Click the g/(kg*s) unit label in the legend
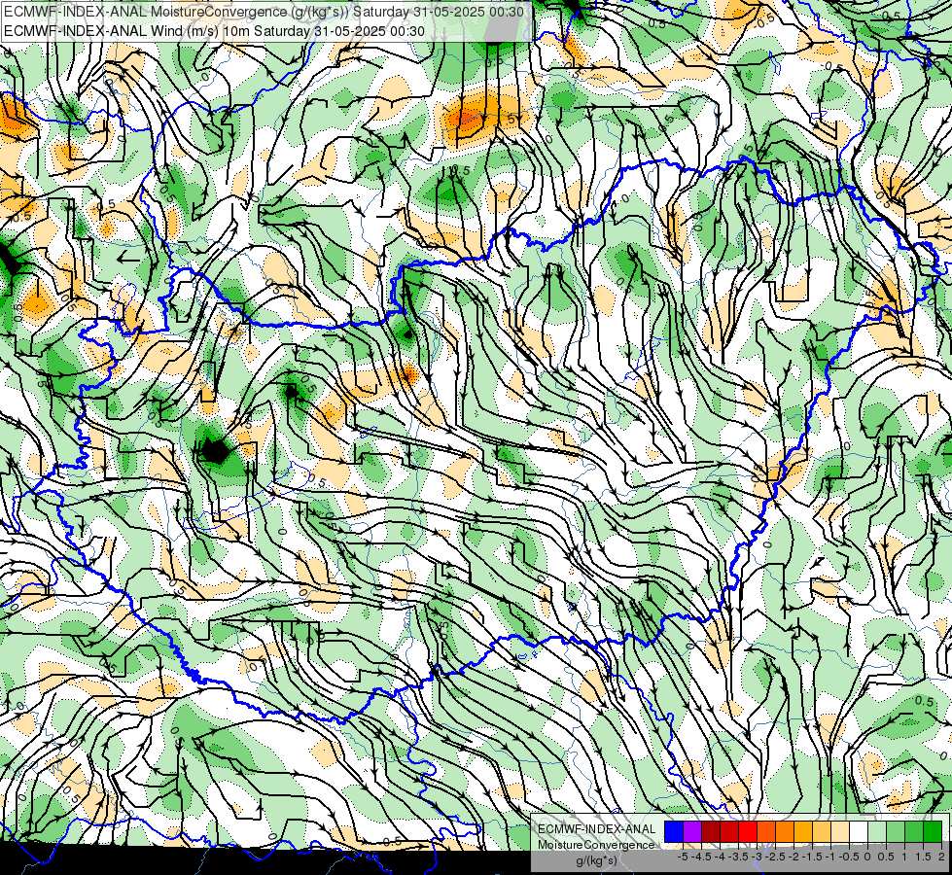Screen dimensions: 952x875 (597, 861)
